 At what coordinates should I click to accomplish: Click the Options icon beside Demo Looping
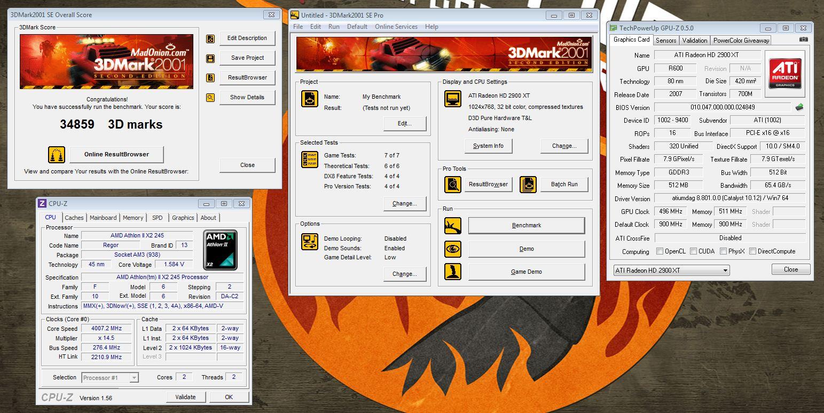[310, 242]
